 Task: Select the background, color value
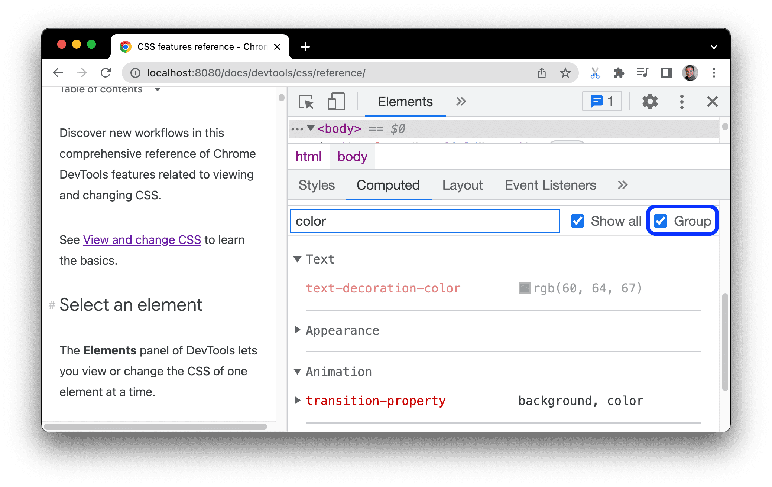point(581,401)
